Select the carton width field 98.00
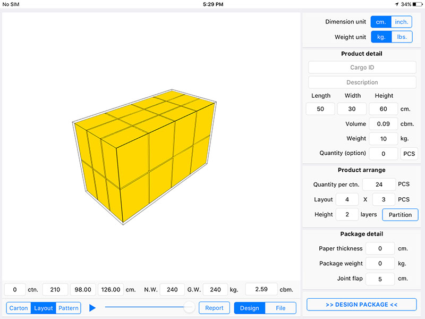 tap(83, 290)
